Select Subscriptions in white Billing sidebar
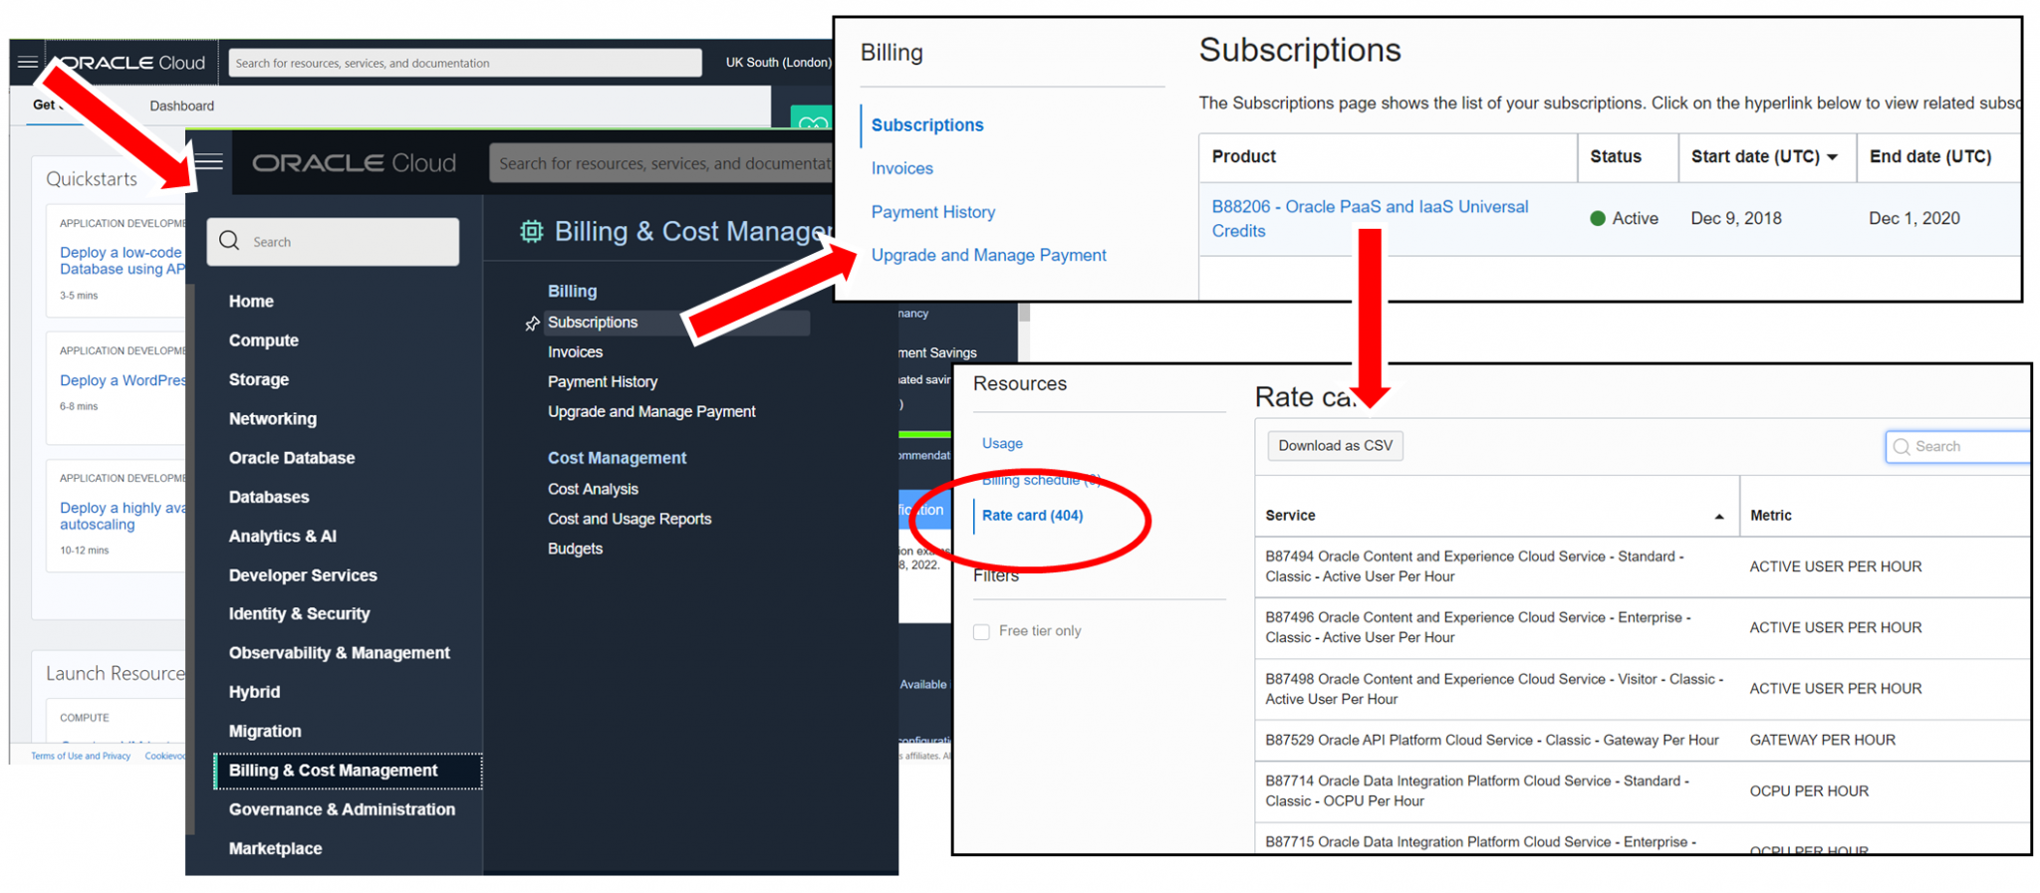The width and height of the screenshot is (2040, 893). tap(927, 125)
